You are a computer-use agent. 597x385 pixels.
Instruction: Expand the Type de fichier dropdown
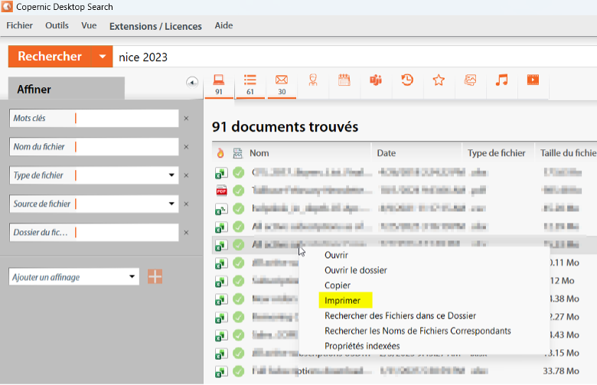pos(171,175)
